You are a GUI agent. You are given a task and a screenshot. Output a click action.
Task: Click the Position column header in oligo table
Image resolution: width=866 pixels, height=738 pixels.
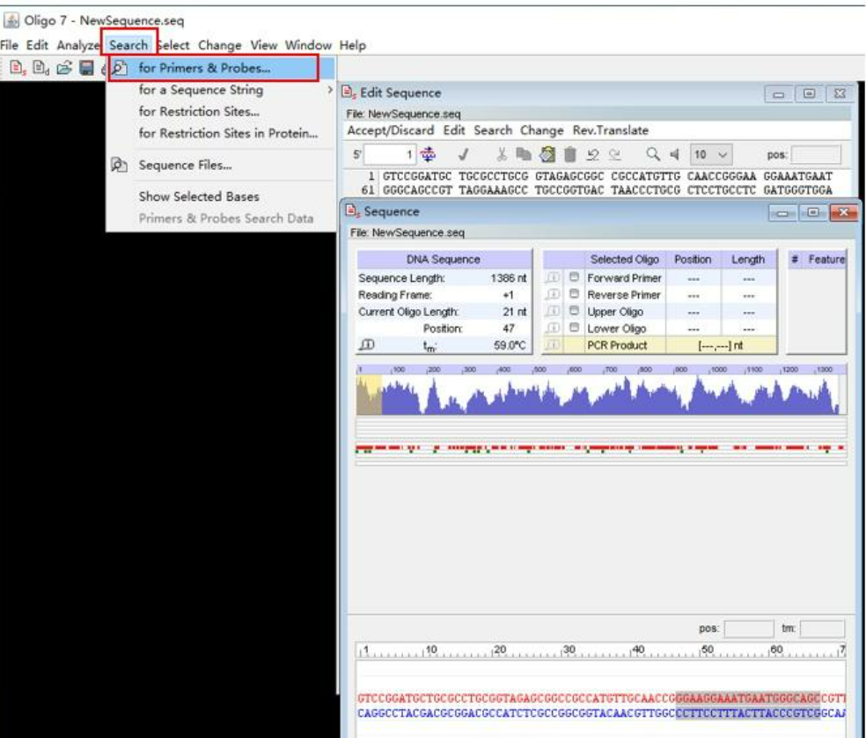point(693,259)
